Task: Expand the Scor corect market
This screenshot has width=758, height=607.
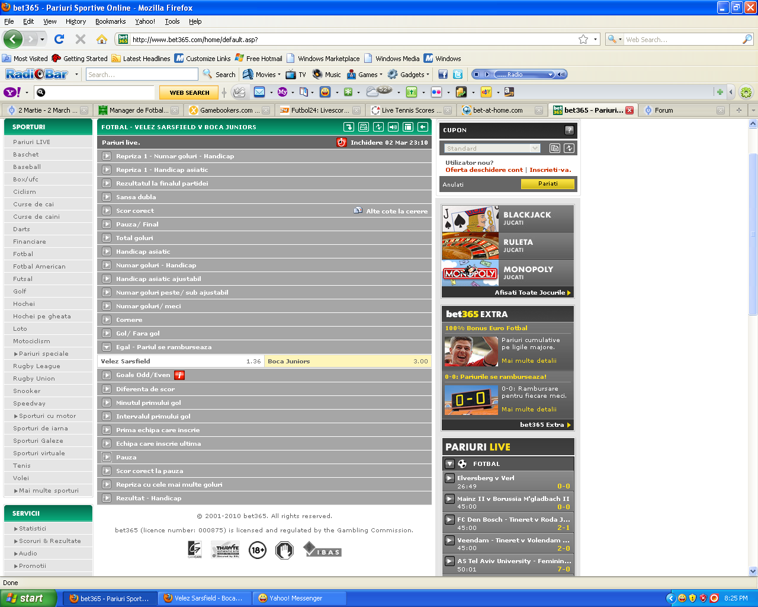Action: (x=107, y=210)
